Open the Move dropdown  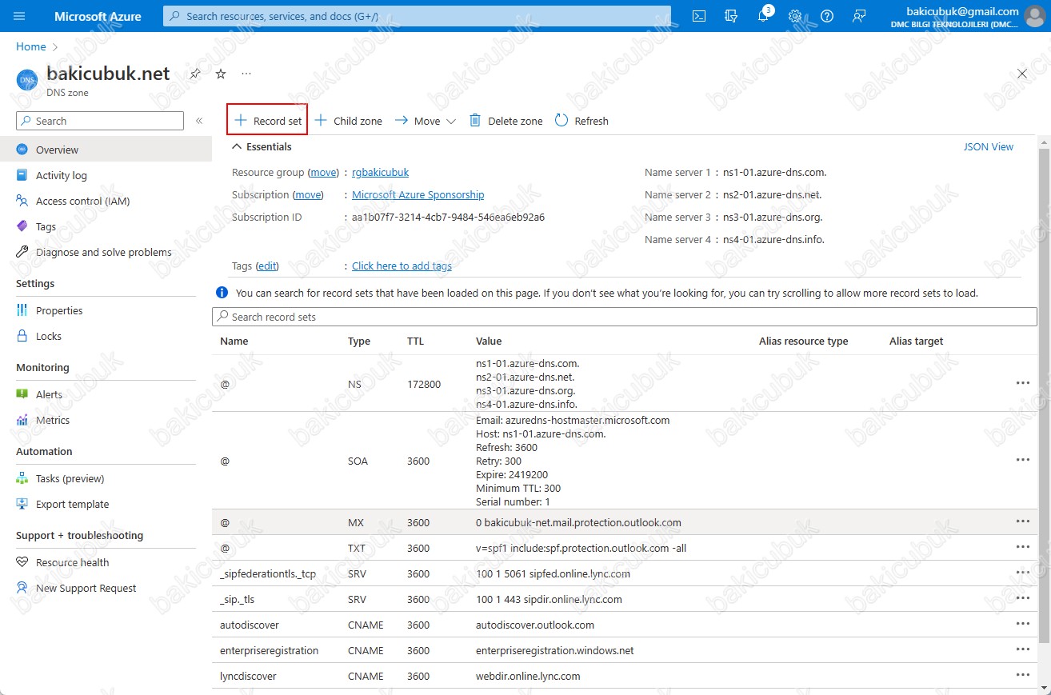tap(426, 121)
